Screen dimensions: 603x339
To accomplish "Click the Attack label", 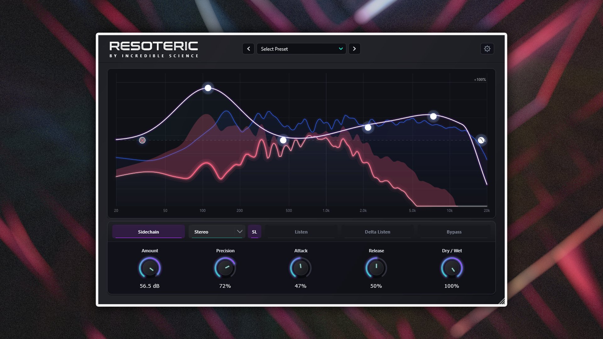I will (x=301, y=251).
